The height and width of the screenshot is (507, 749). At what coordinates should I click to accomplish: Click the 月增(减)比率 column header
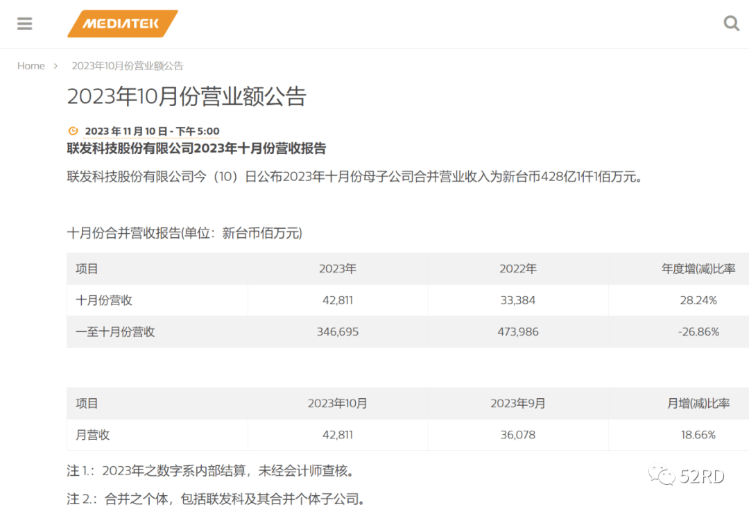698,403
